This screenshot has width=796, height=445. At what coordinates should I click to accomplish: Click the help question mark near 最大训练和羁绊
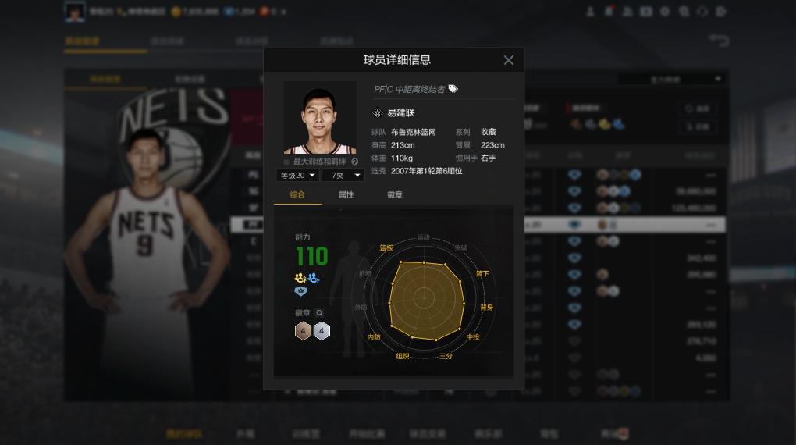355,162
